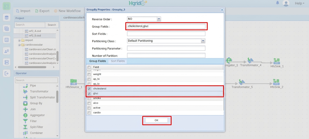The image size is (309, 139).
Task: Open the database sidebar icon
Action: tap(7, 18)
